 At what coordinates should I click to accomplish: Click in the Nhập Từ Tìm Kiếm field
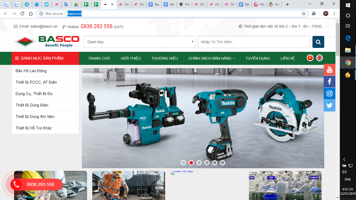[254, 42]
